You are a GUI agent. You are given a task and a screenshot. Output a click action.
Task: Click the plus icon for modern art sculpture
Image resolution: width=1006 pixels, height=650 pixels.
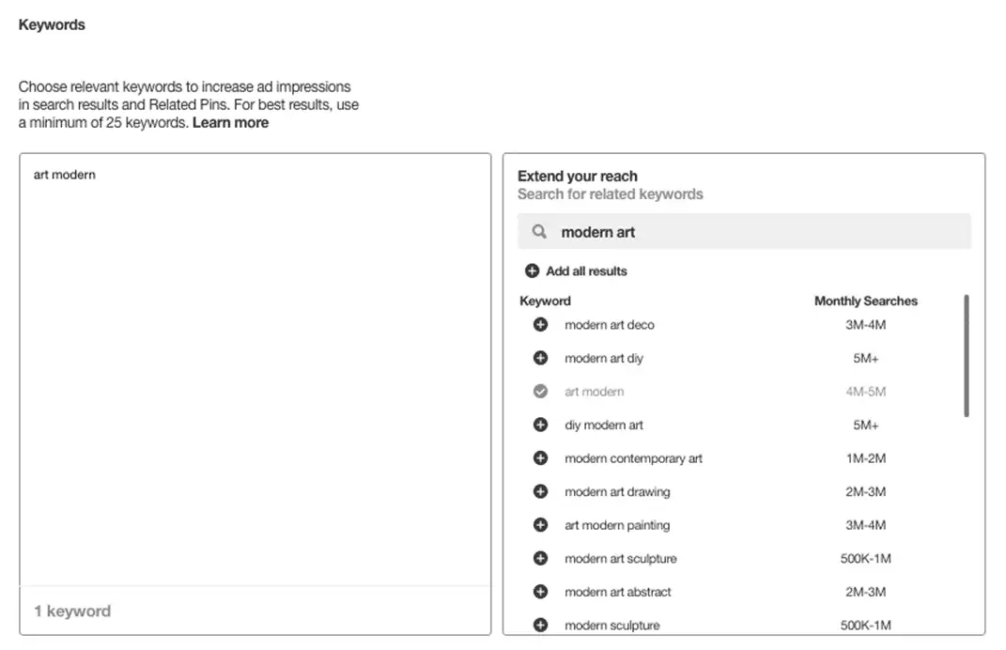(x=540, y=558)
